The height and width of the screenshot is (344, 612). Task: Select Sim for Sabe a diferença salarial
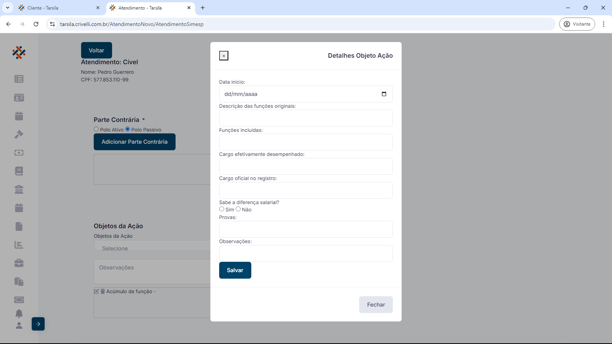point(222,209)
